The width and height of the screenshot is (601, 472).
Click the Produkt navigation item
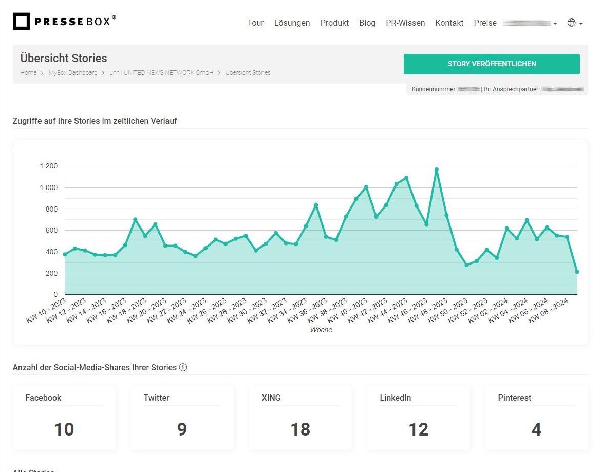pos(334,23)
